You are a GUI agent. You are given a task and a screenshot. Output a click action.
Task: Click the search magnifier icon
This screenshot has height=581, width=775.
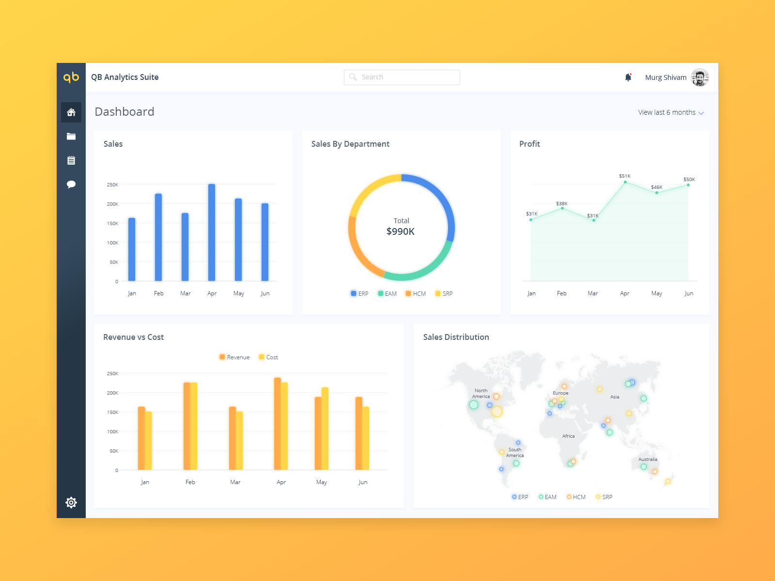tap(353, 77)
